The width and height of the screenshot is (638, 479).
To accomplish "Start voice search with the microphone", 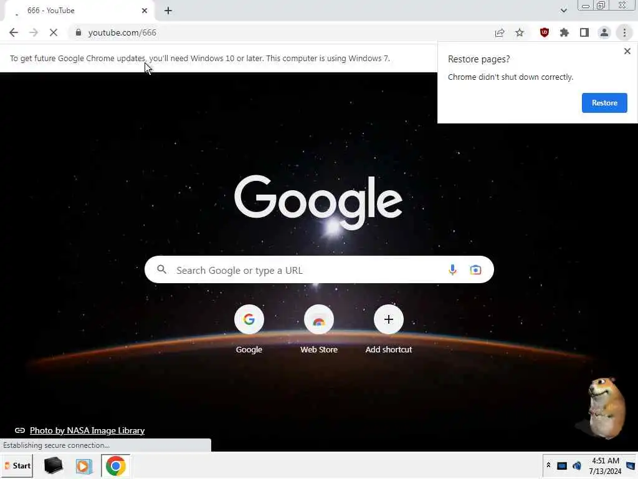I will (x=452, y=269).
